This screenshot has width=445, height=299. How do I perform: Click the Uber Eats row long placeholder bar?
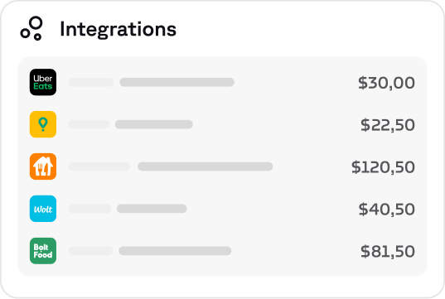point(177,82)
